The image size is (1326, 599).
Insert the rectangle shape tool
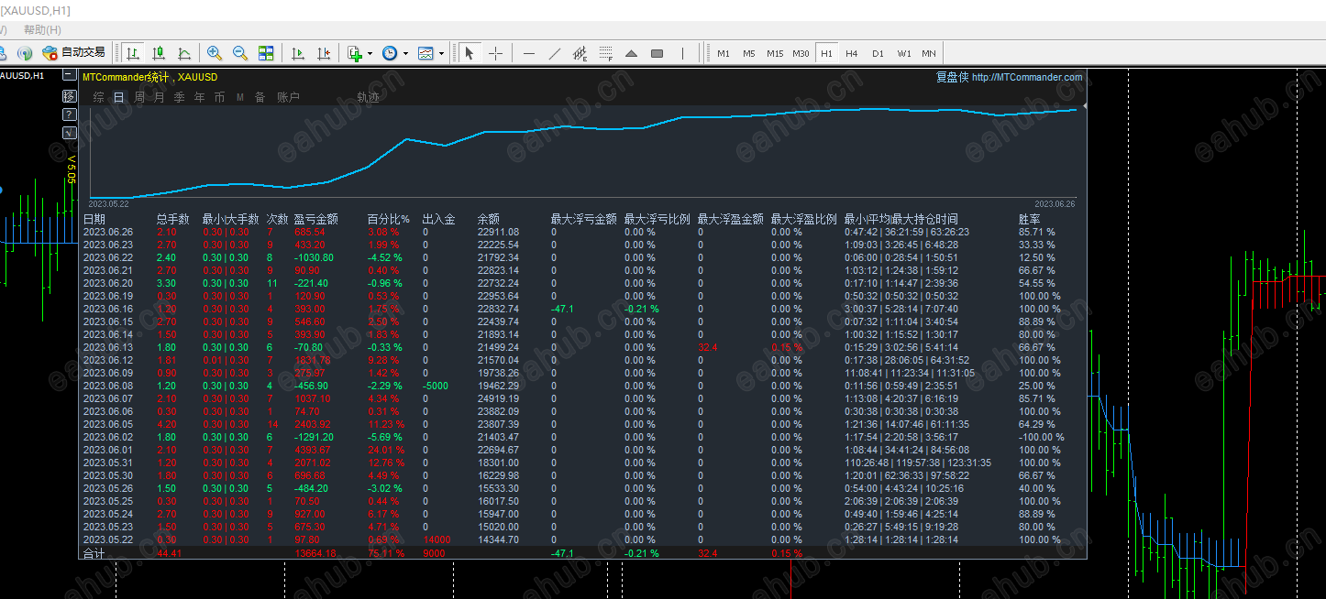click(657, 53)
